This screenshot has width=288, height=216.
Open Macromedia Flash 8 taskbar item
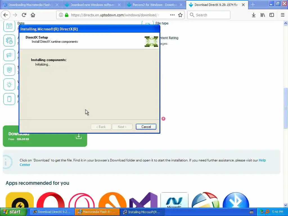click(x=97, y=212)
